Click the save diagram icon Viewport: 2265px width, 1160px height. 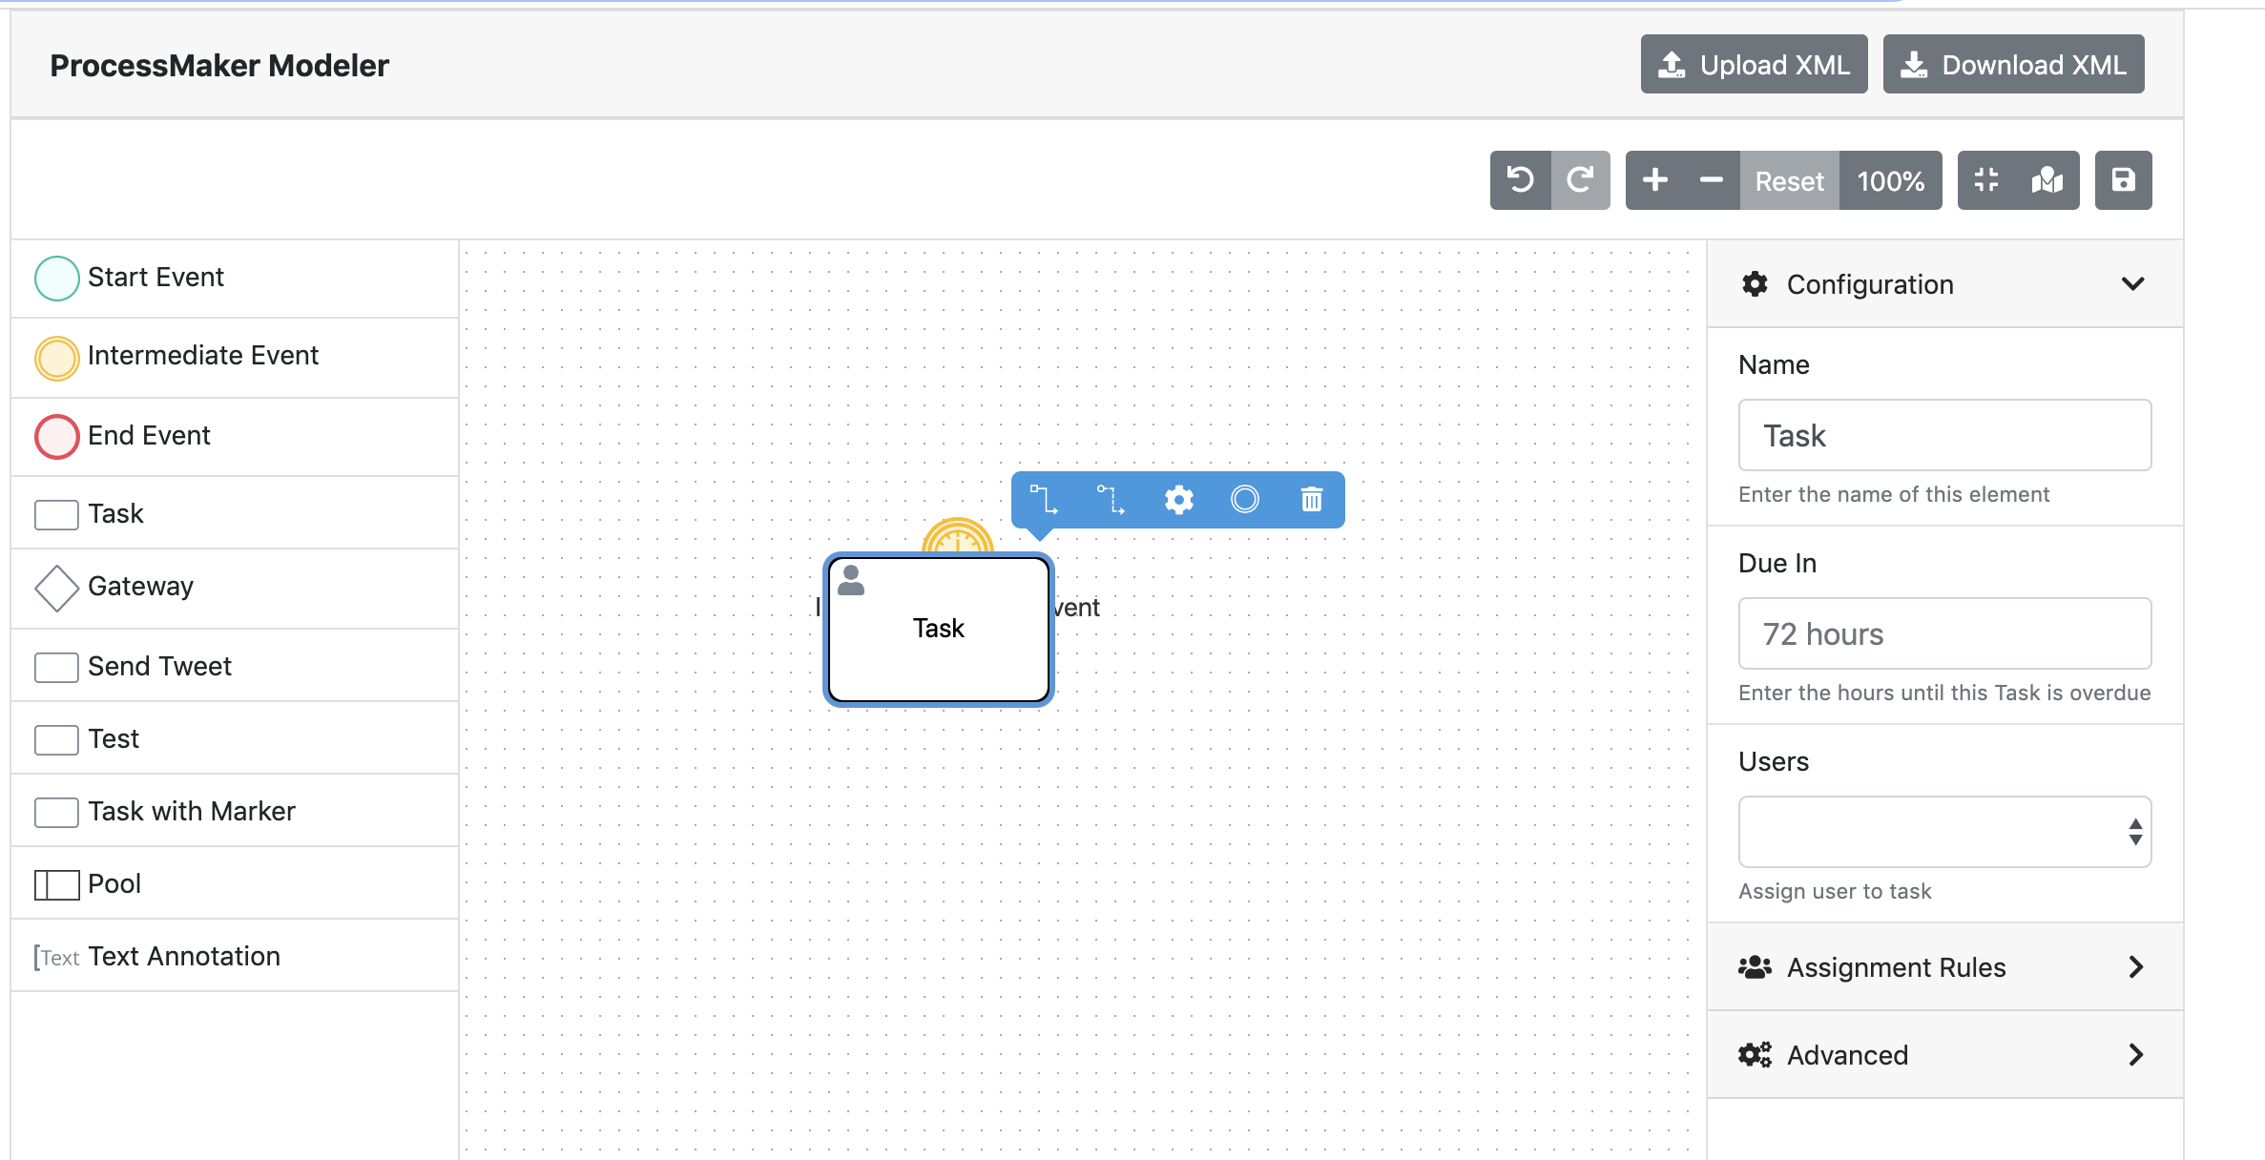tap(2123, 180)
